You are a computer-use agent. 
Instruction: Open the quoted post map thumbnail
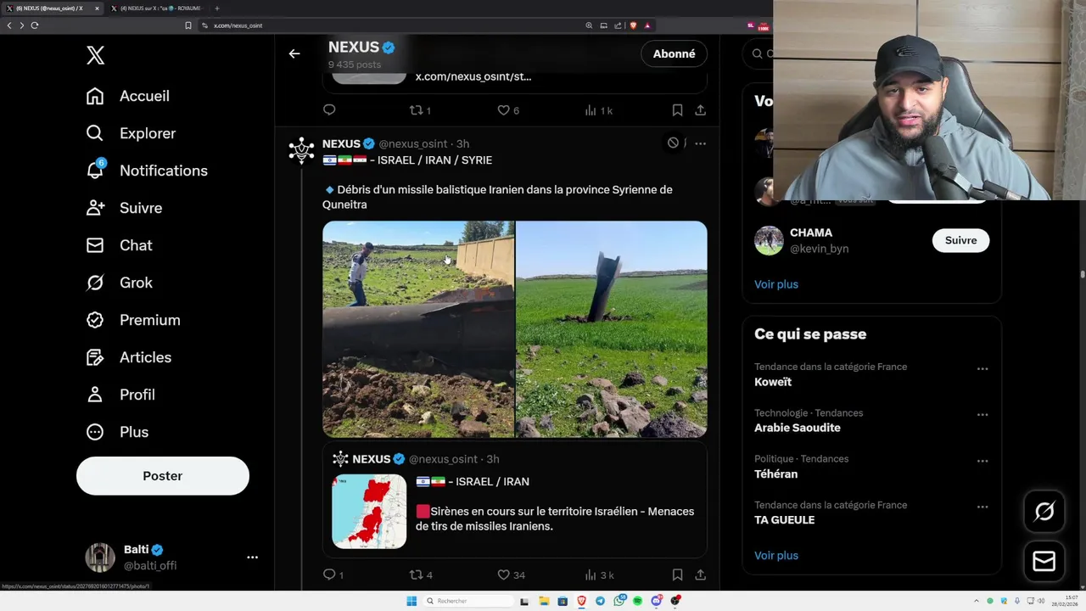click(x=369, y=512)
